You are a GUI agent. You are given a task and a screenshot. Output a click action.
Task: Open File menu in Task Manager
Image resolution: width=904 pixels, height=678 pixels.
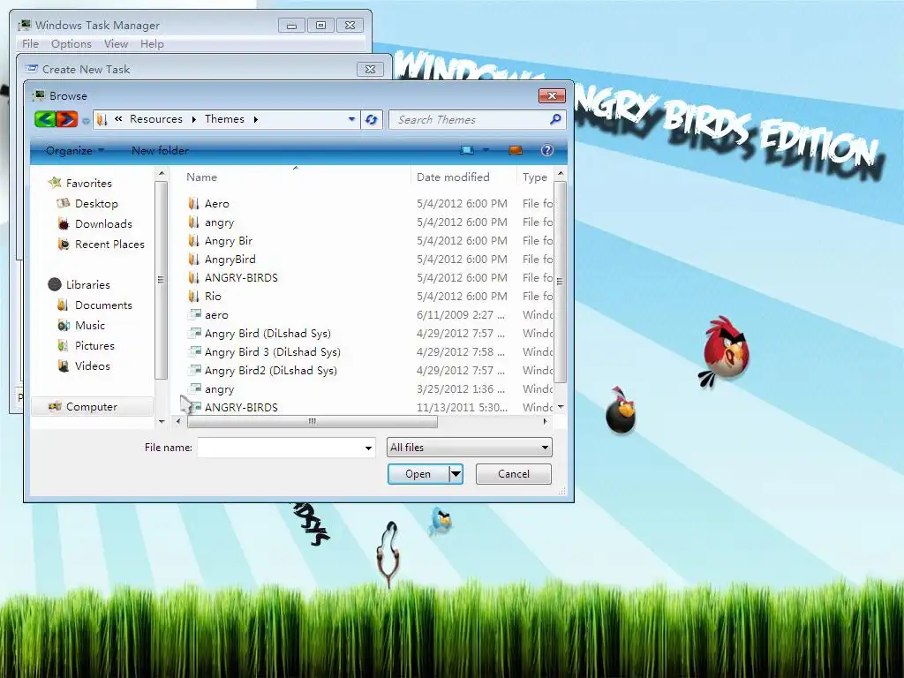pos(30,44)
